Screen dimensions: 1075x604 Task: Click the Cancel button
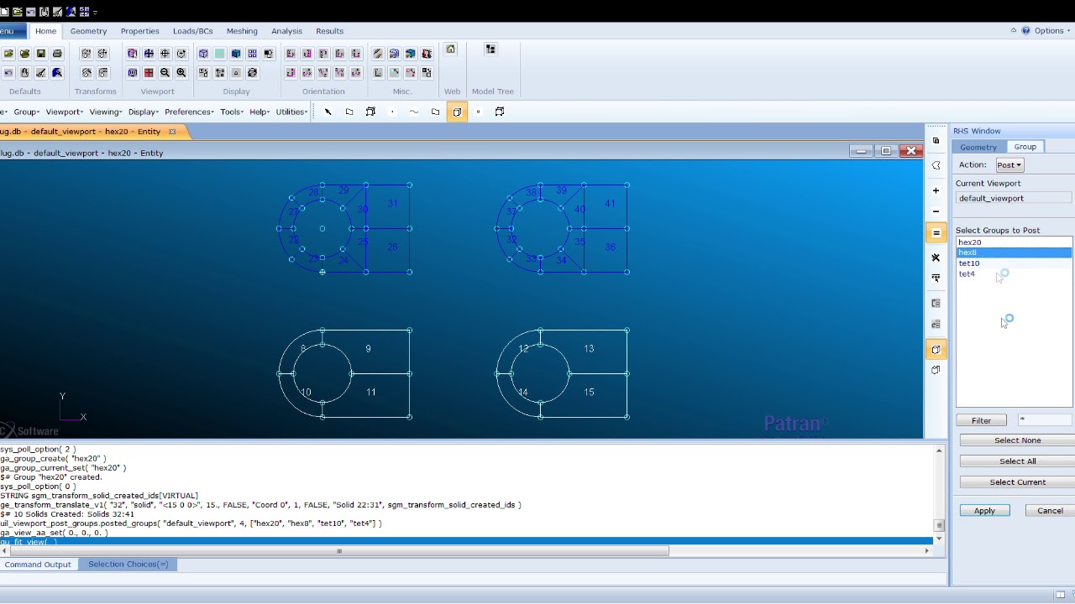[1050, 511]
